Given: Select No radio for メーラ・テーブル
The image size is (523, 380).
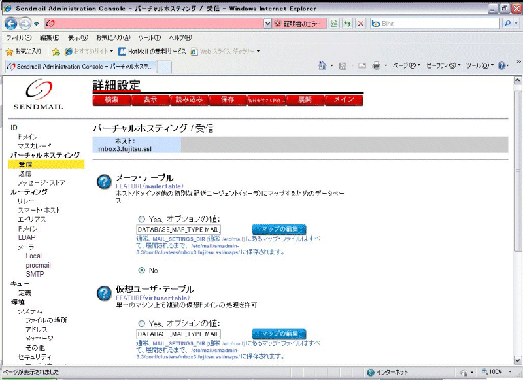Looking at the screenshot, I should [x=142, y=270].
